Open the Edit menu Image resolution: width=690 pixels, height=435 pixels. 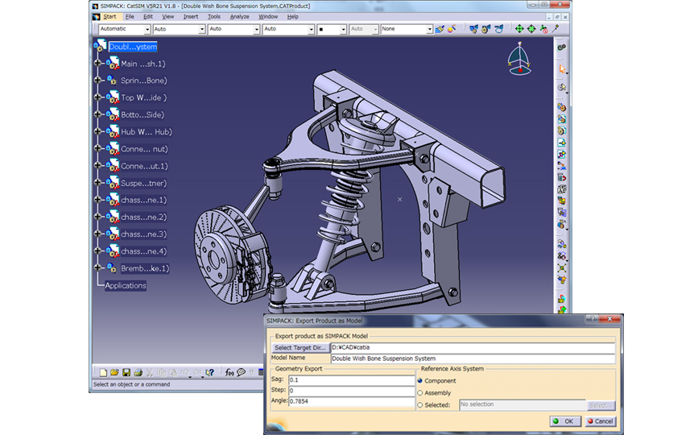pos(148,17)
